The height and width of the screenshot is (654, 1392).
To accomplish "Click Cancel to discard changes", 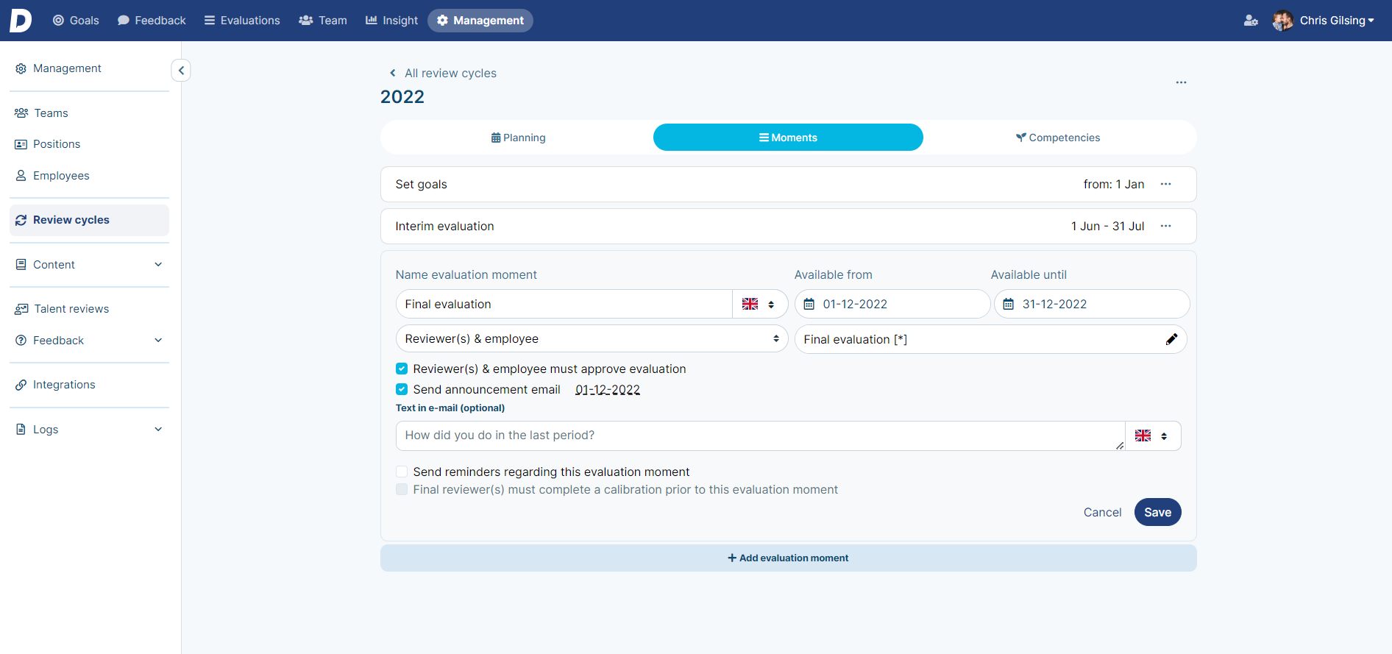I will (1102, 513).
